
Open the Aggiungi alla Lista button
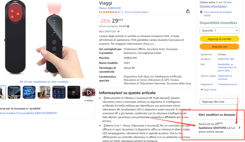(x=219, y=102)
